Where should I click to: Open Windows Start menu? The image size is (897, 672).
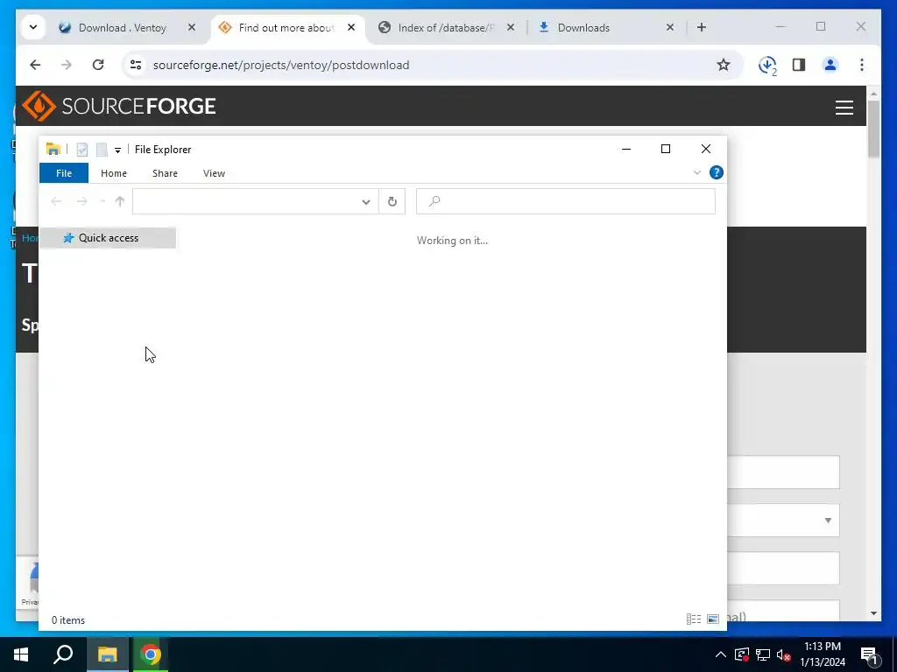(21, 654)
